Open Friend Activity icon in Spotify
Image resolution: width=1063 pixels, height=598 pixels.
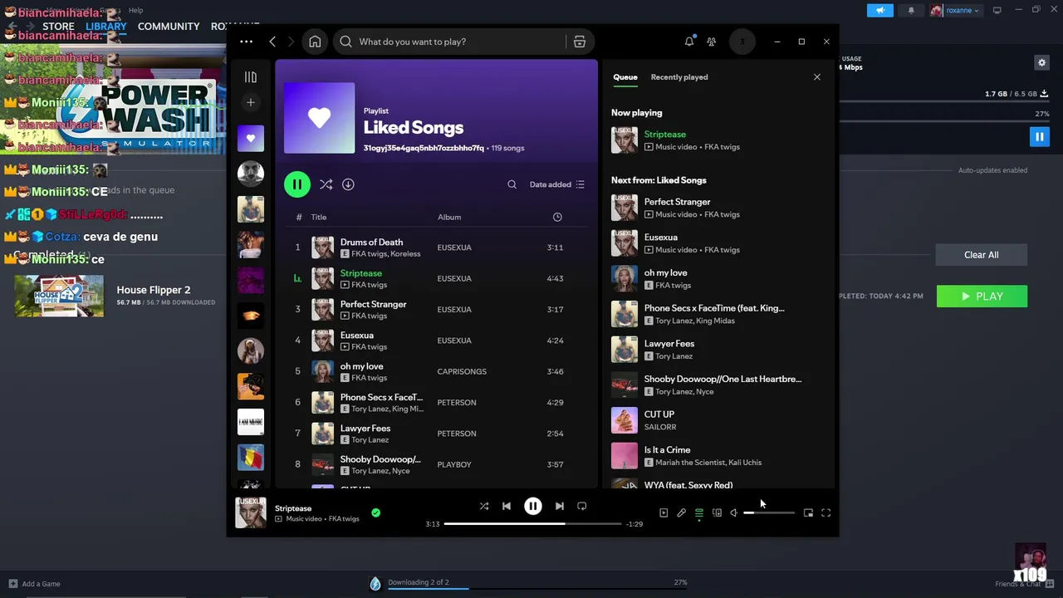(712, 42)
